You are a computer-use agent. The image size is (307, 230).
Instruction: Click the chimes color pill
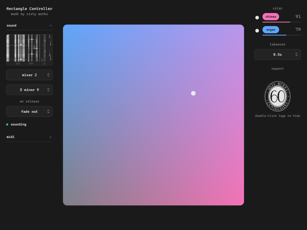point(271,17)
